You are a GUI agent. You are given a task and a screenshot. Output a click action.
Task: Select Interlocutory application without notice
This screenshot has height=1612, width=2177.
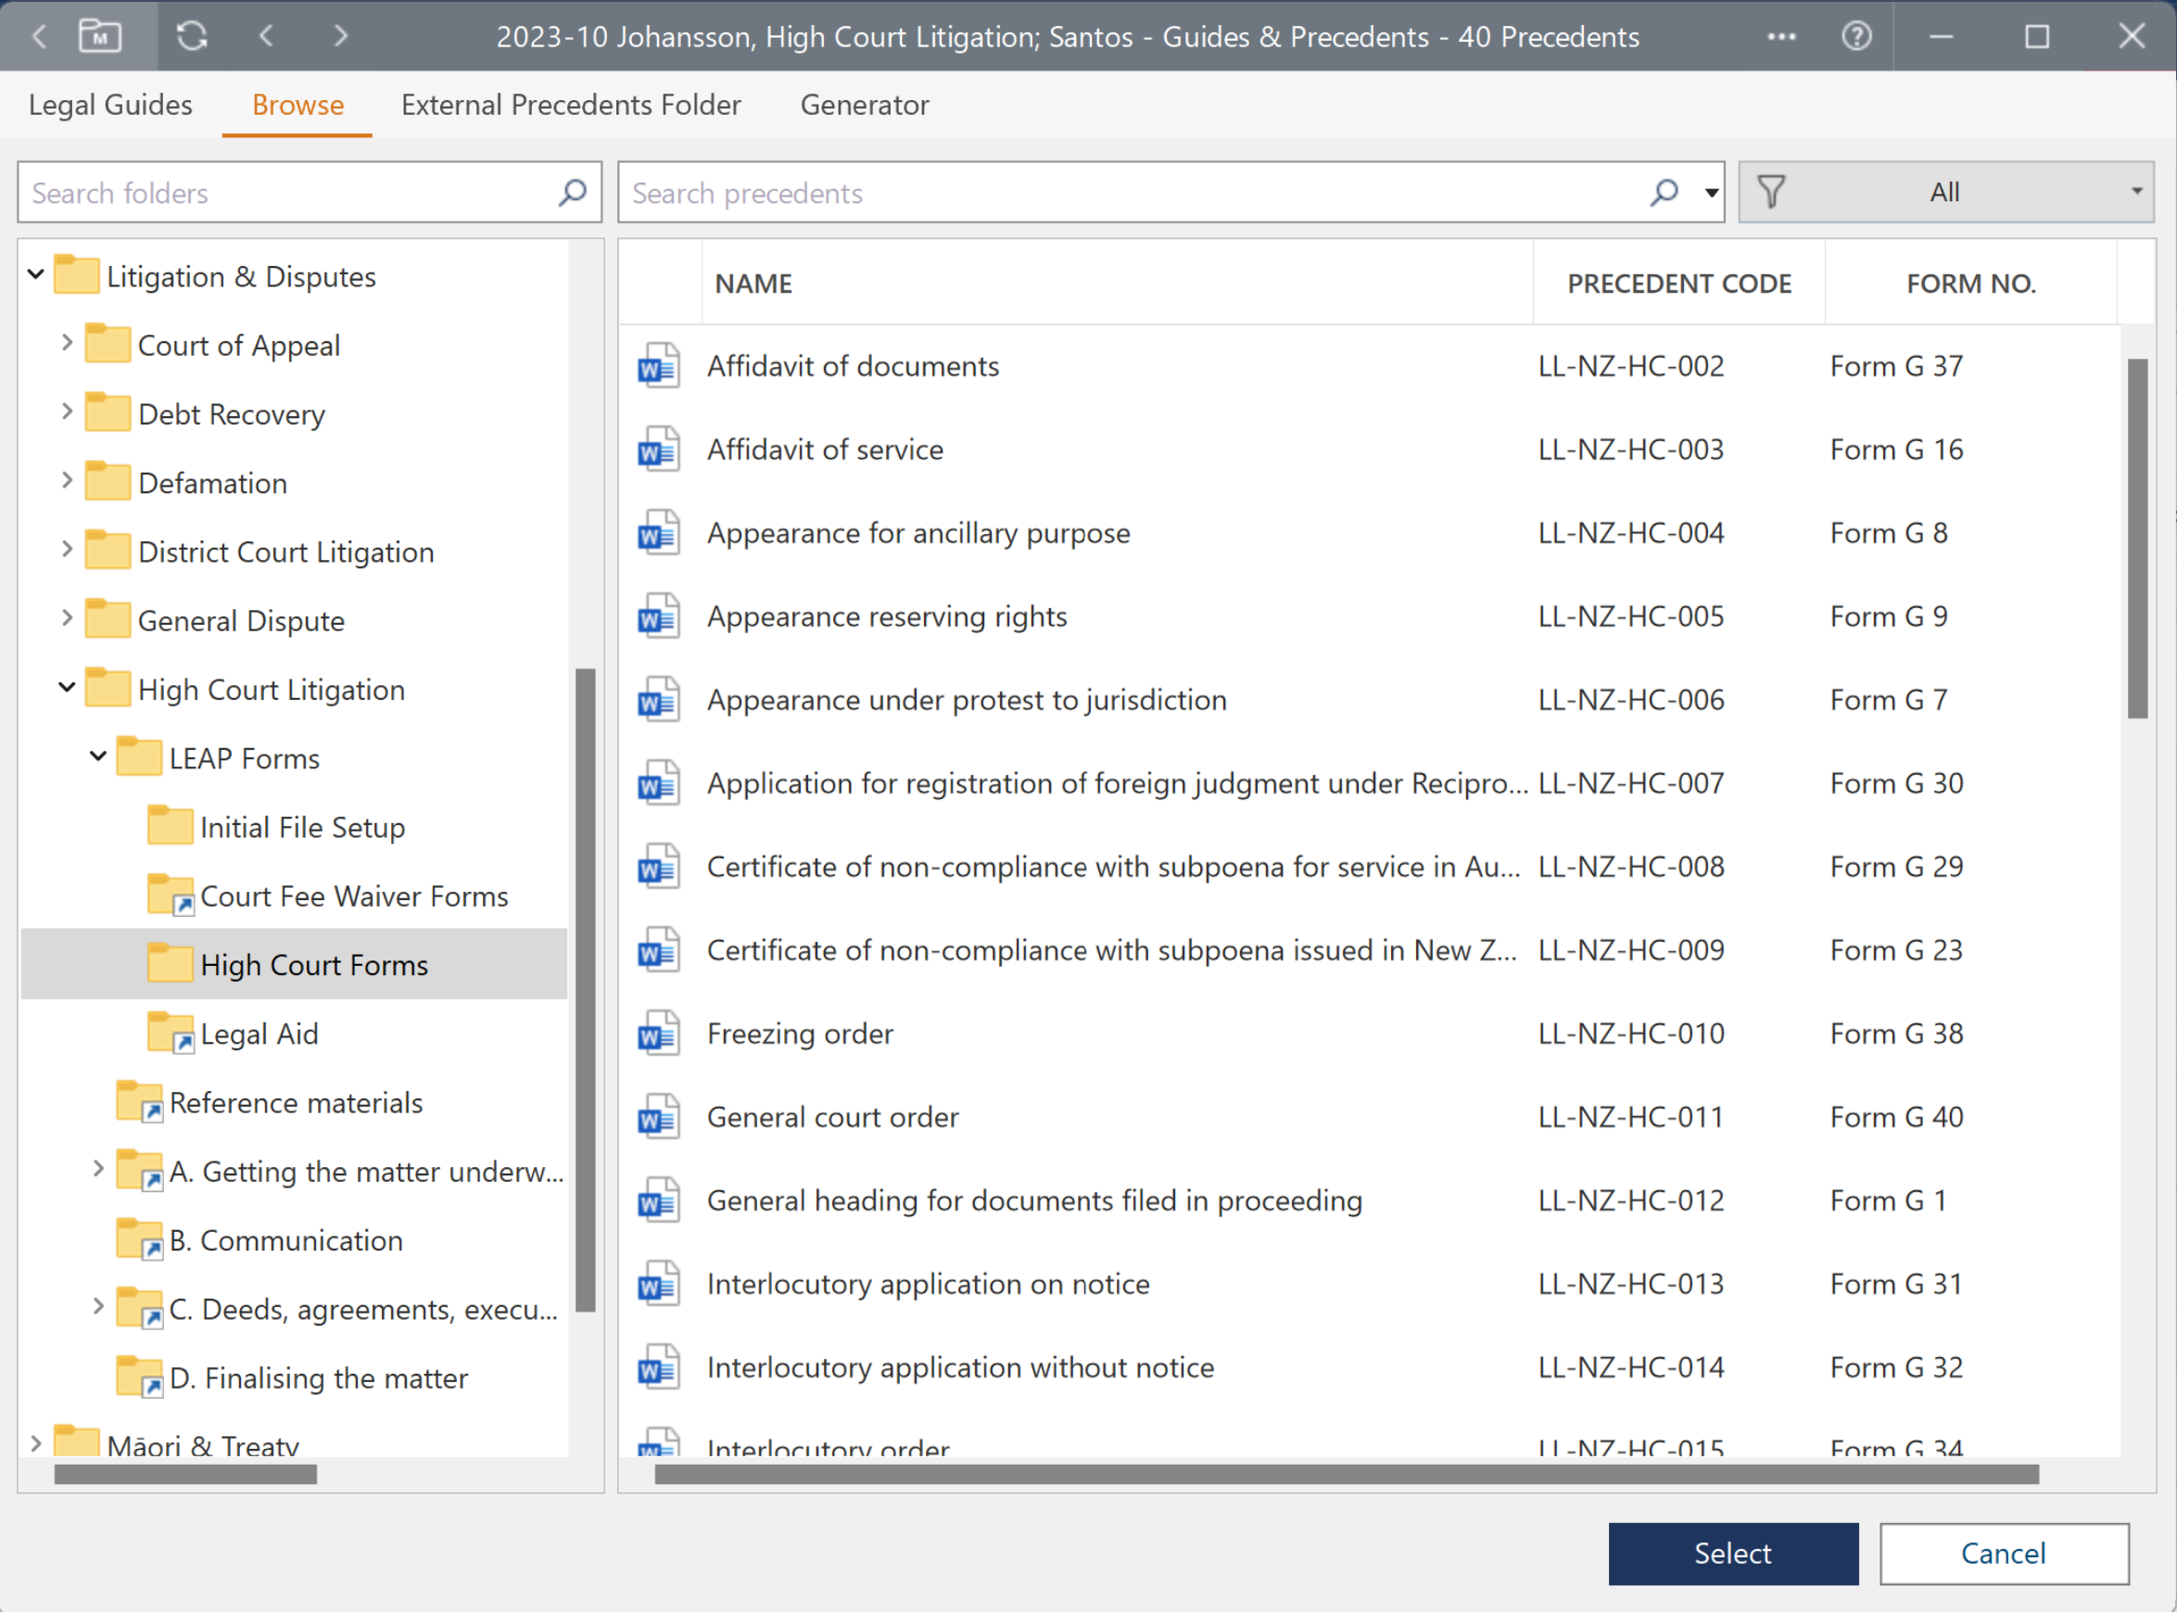961,1367
